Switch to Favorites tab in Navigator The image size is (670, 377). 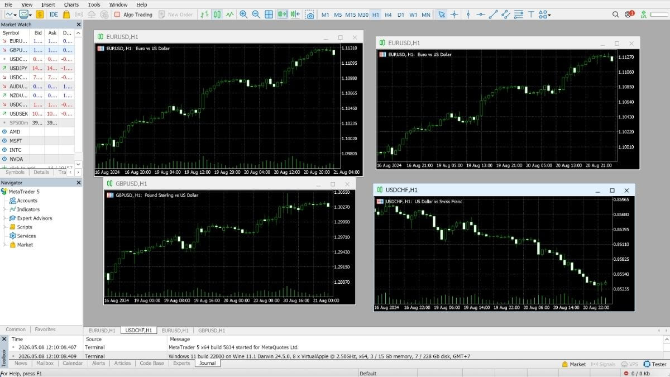[45, 330]
